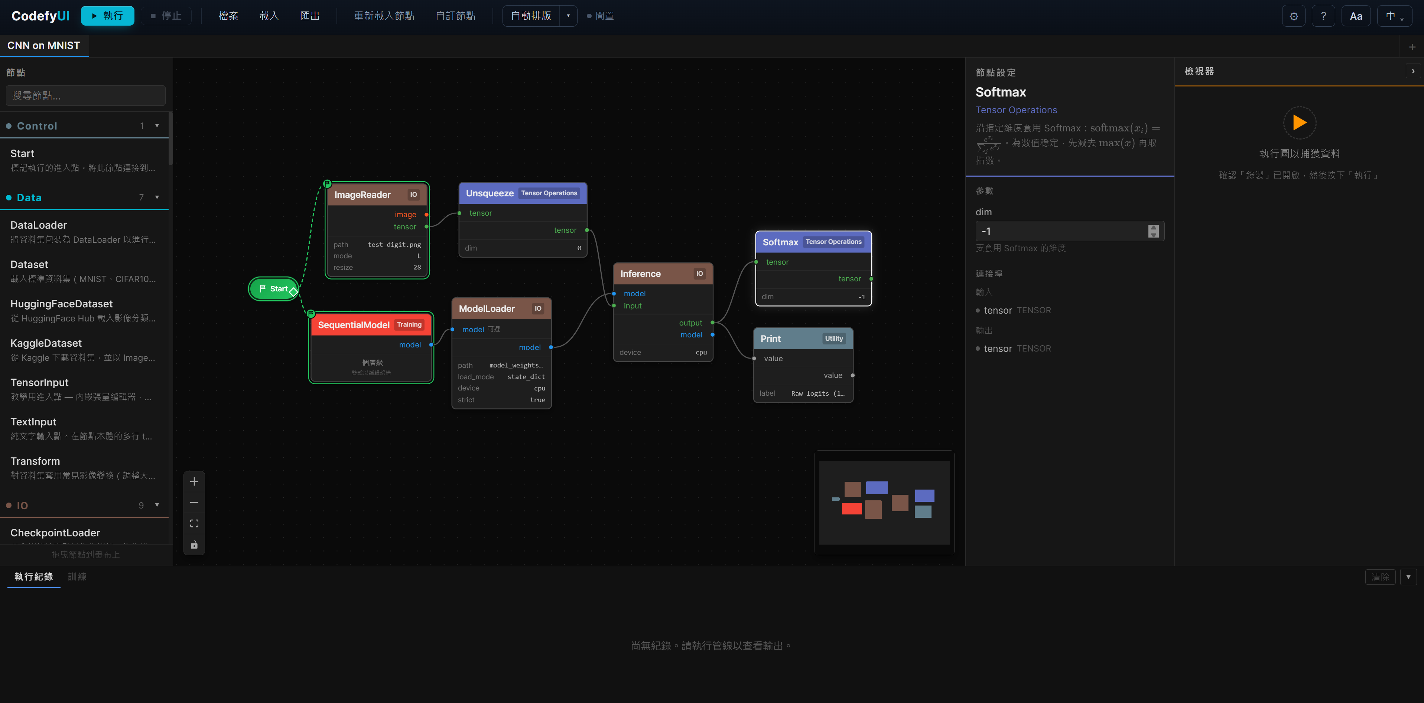
Task: Switch to the 訓練 tab
Action: point(77,576)
